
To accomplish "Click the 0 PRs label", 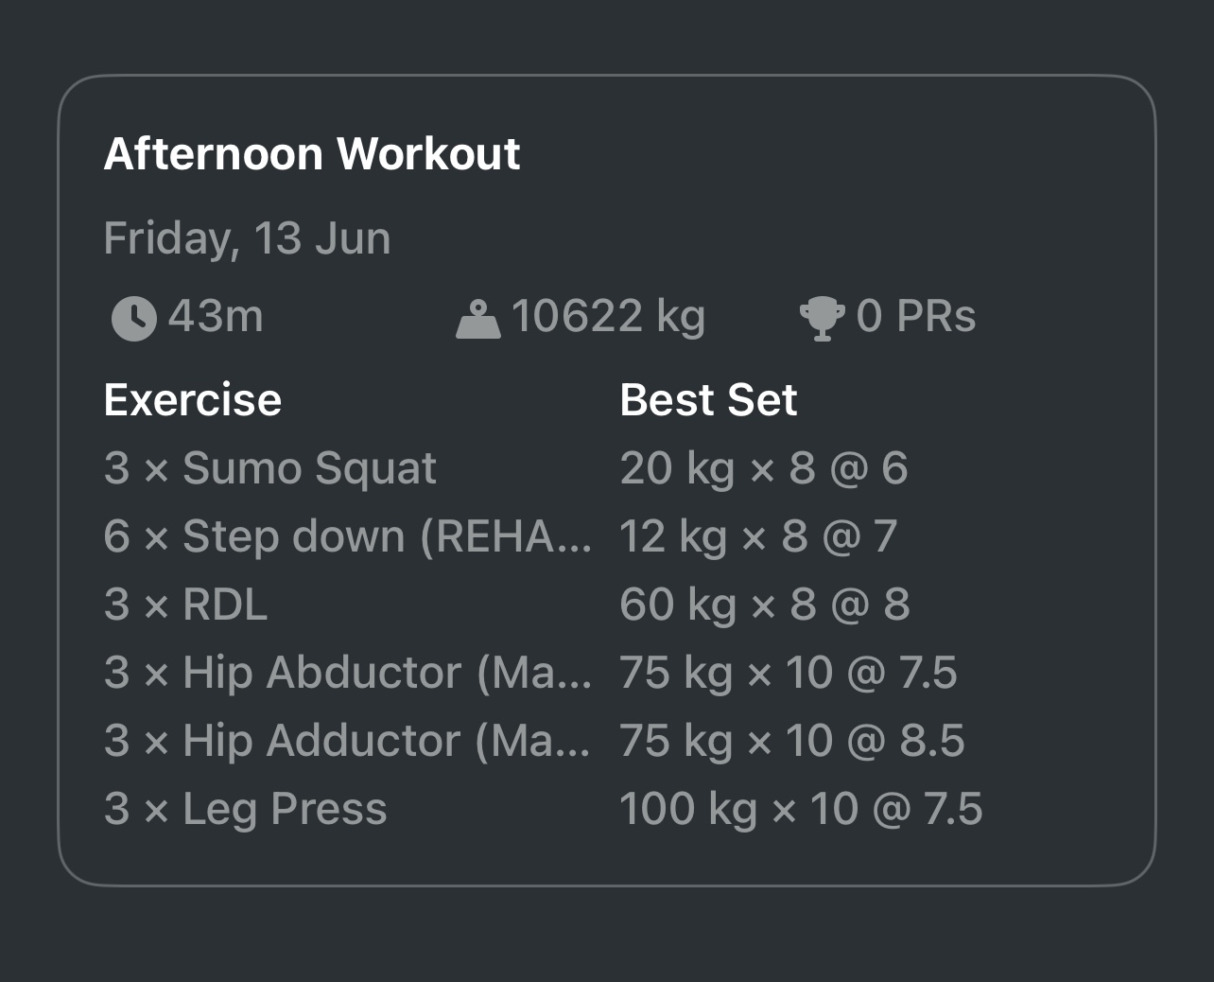I will [x=915, y=316].
